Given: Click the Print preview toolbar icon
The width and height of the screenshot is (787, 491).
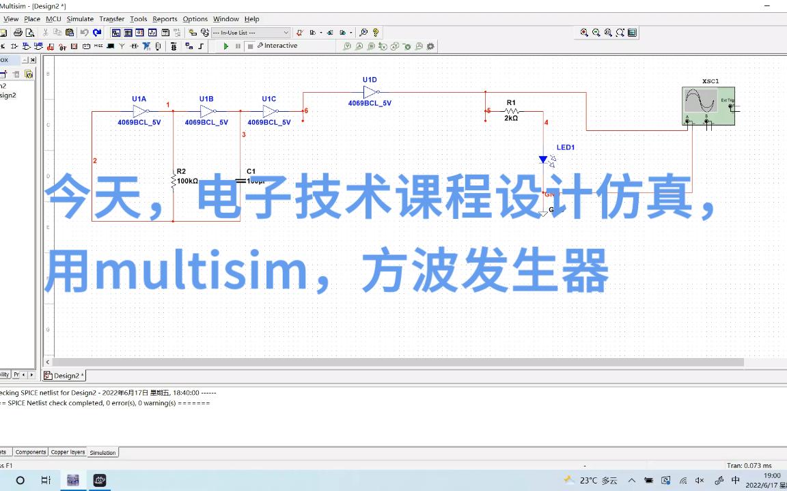Looking at the screenshot, I should (30, 32).
